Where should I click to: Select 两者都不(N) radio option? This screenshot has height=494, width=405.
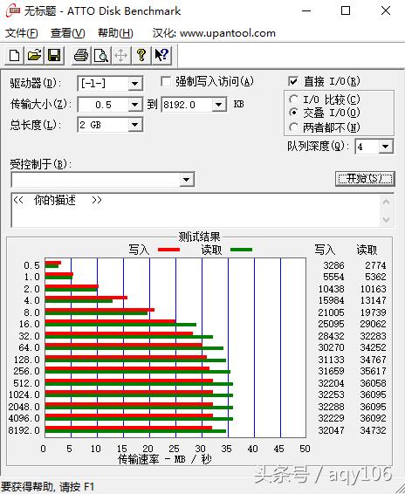click(x=293, y=127)
